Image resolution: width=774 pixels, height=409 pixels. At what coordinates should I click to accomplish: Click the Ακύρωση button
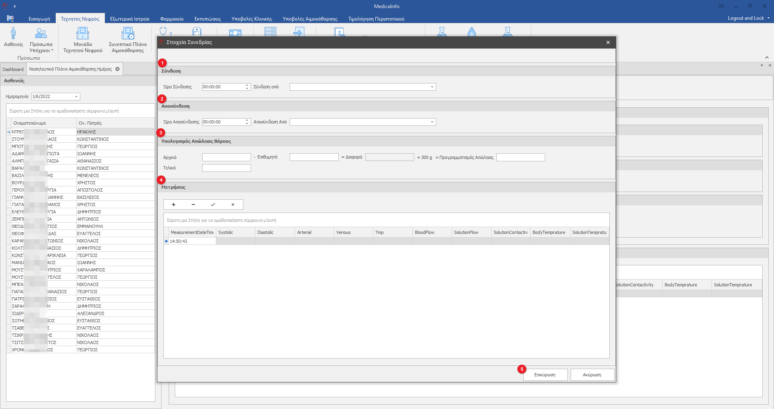[592, 375]
